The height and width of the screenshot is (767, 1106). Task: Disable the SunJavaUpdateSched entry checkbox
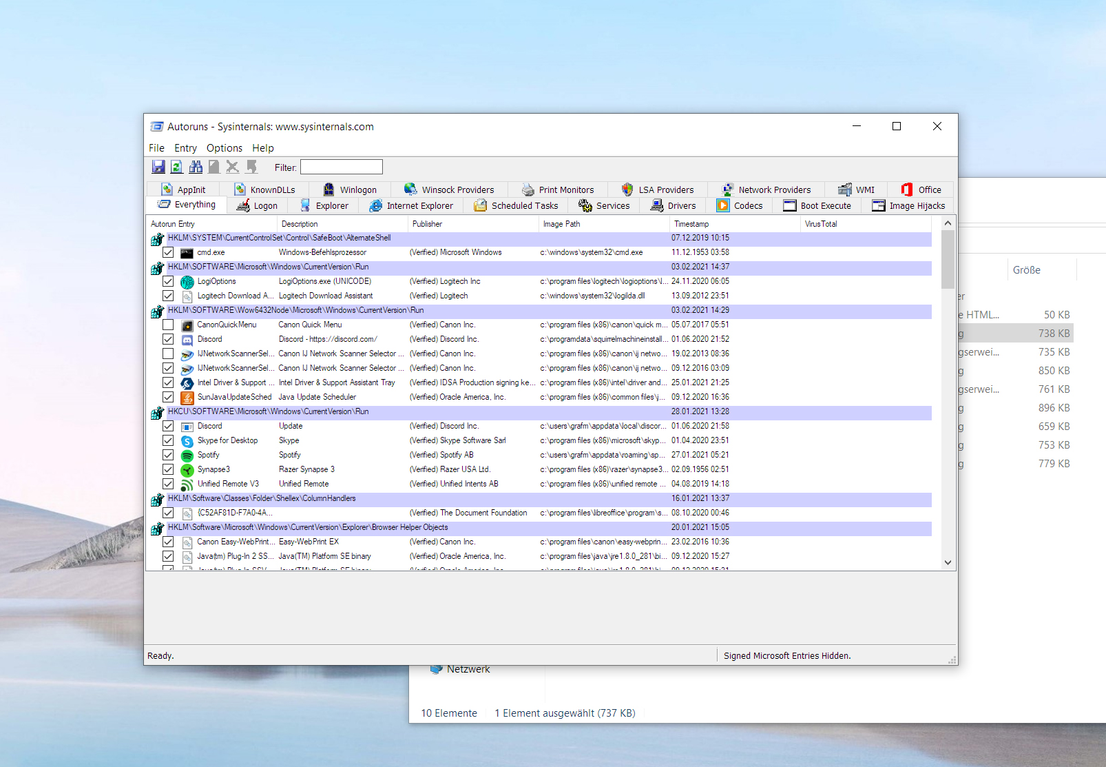(x=168, y=397)
